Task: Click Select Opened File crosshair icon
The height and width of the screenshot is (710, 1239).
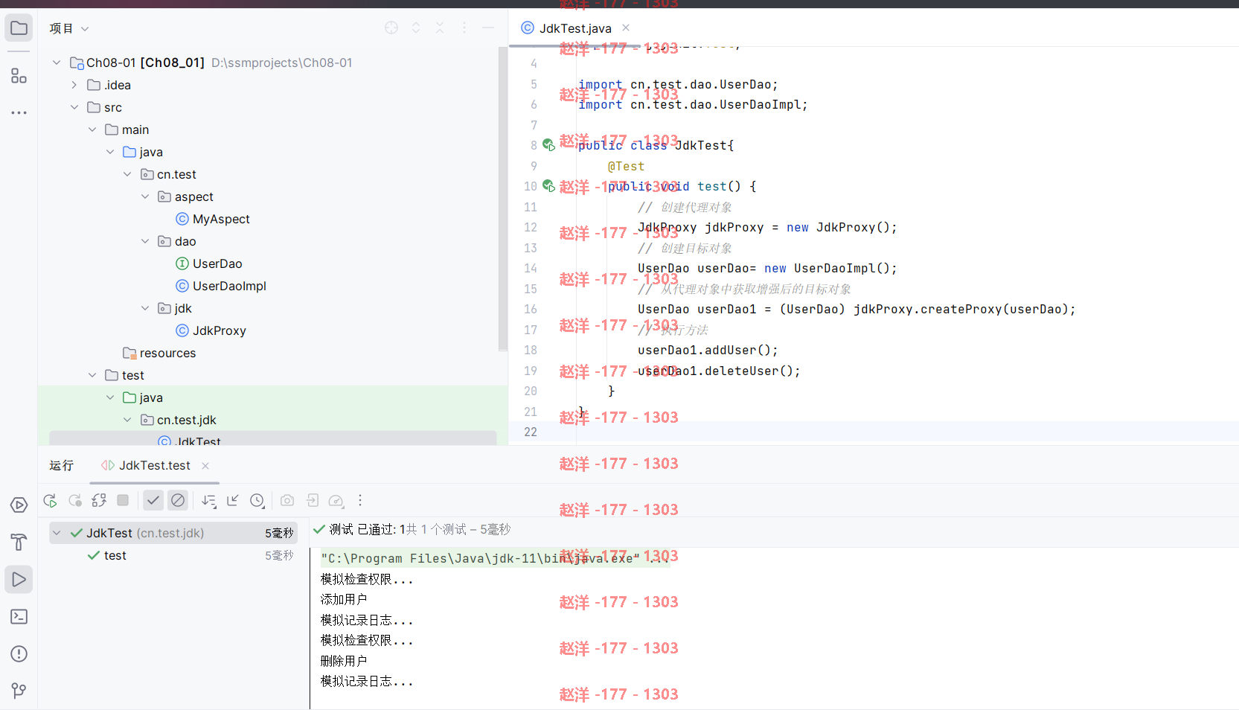Action: point(391,28)
